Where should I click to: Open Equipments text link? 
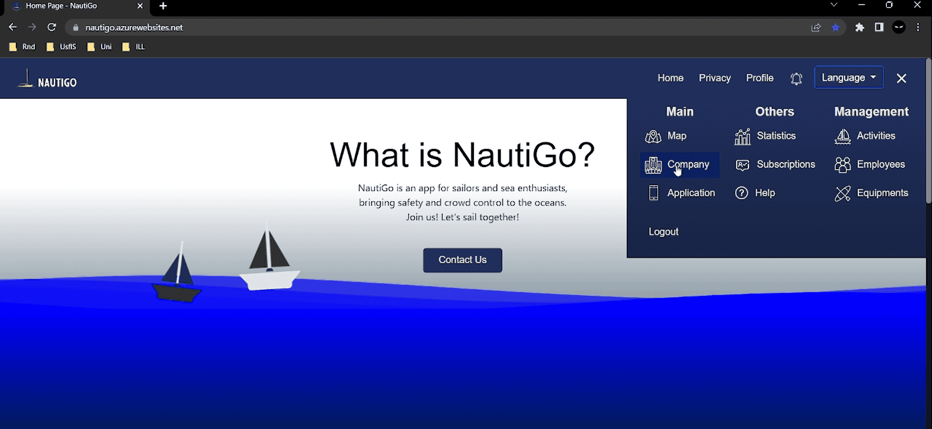[882, 193]
